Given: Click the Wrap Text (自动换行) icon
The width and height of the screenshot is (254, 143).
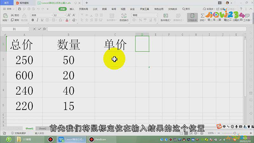Looking at the screenshot, I should tap(124, 16).
